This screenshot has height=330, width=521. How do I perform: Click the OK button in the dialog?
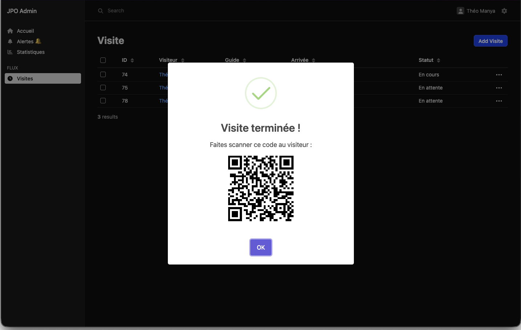point(260,247)
